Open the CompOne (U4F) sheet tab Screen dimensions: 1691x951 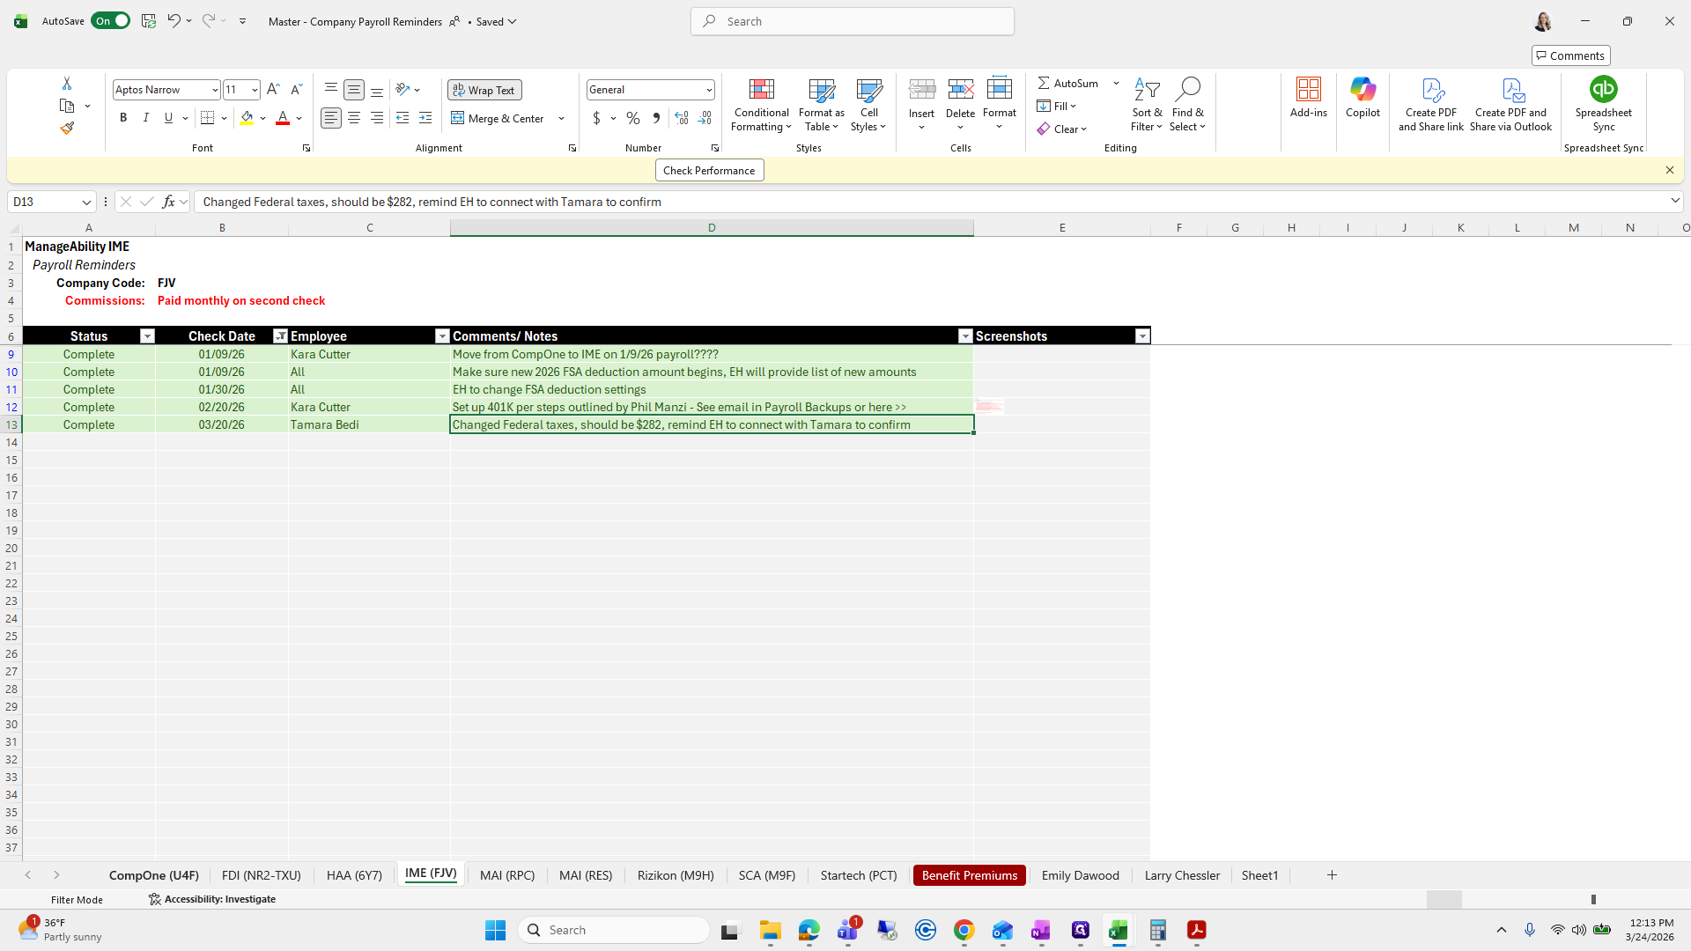153,875
